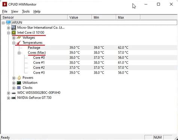Click the Ready status bar text
This screenshot has width=178, height=140.
coord(5,137)
